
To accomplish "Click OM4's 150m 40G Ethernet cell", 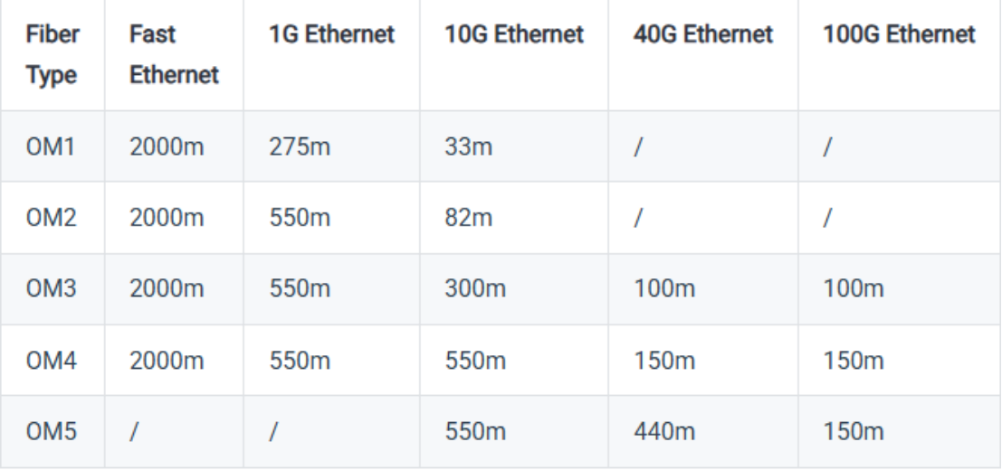I will pos(664,361).
